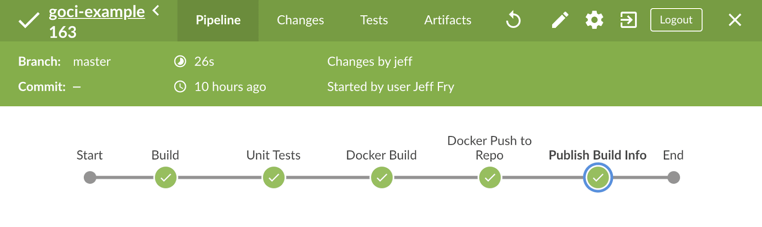Open configure gear settings icon
The height and width of the screenshot is (227, 762).
pyautogui.click(x=594, y=20)
